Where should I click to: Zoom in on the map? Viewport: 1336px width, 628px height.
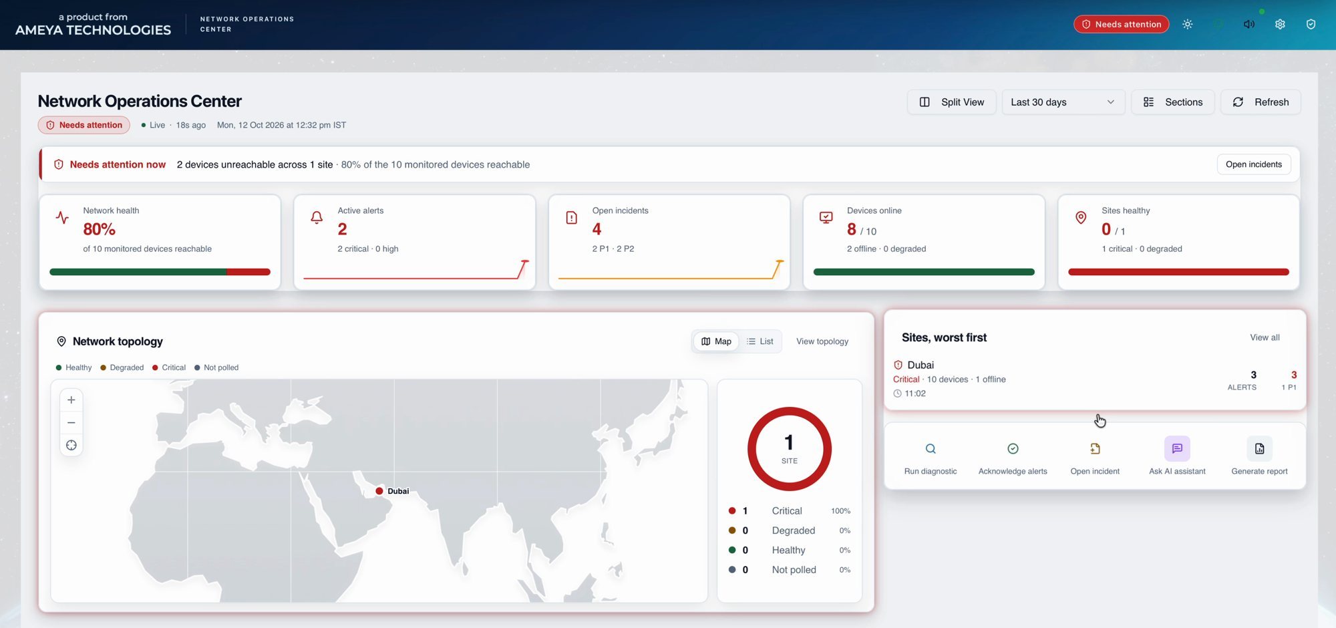(71, 400)
